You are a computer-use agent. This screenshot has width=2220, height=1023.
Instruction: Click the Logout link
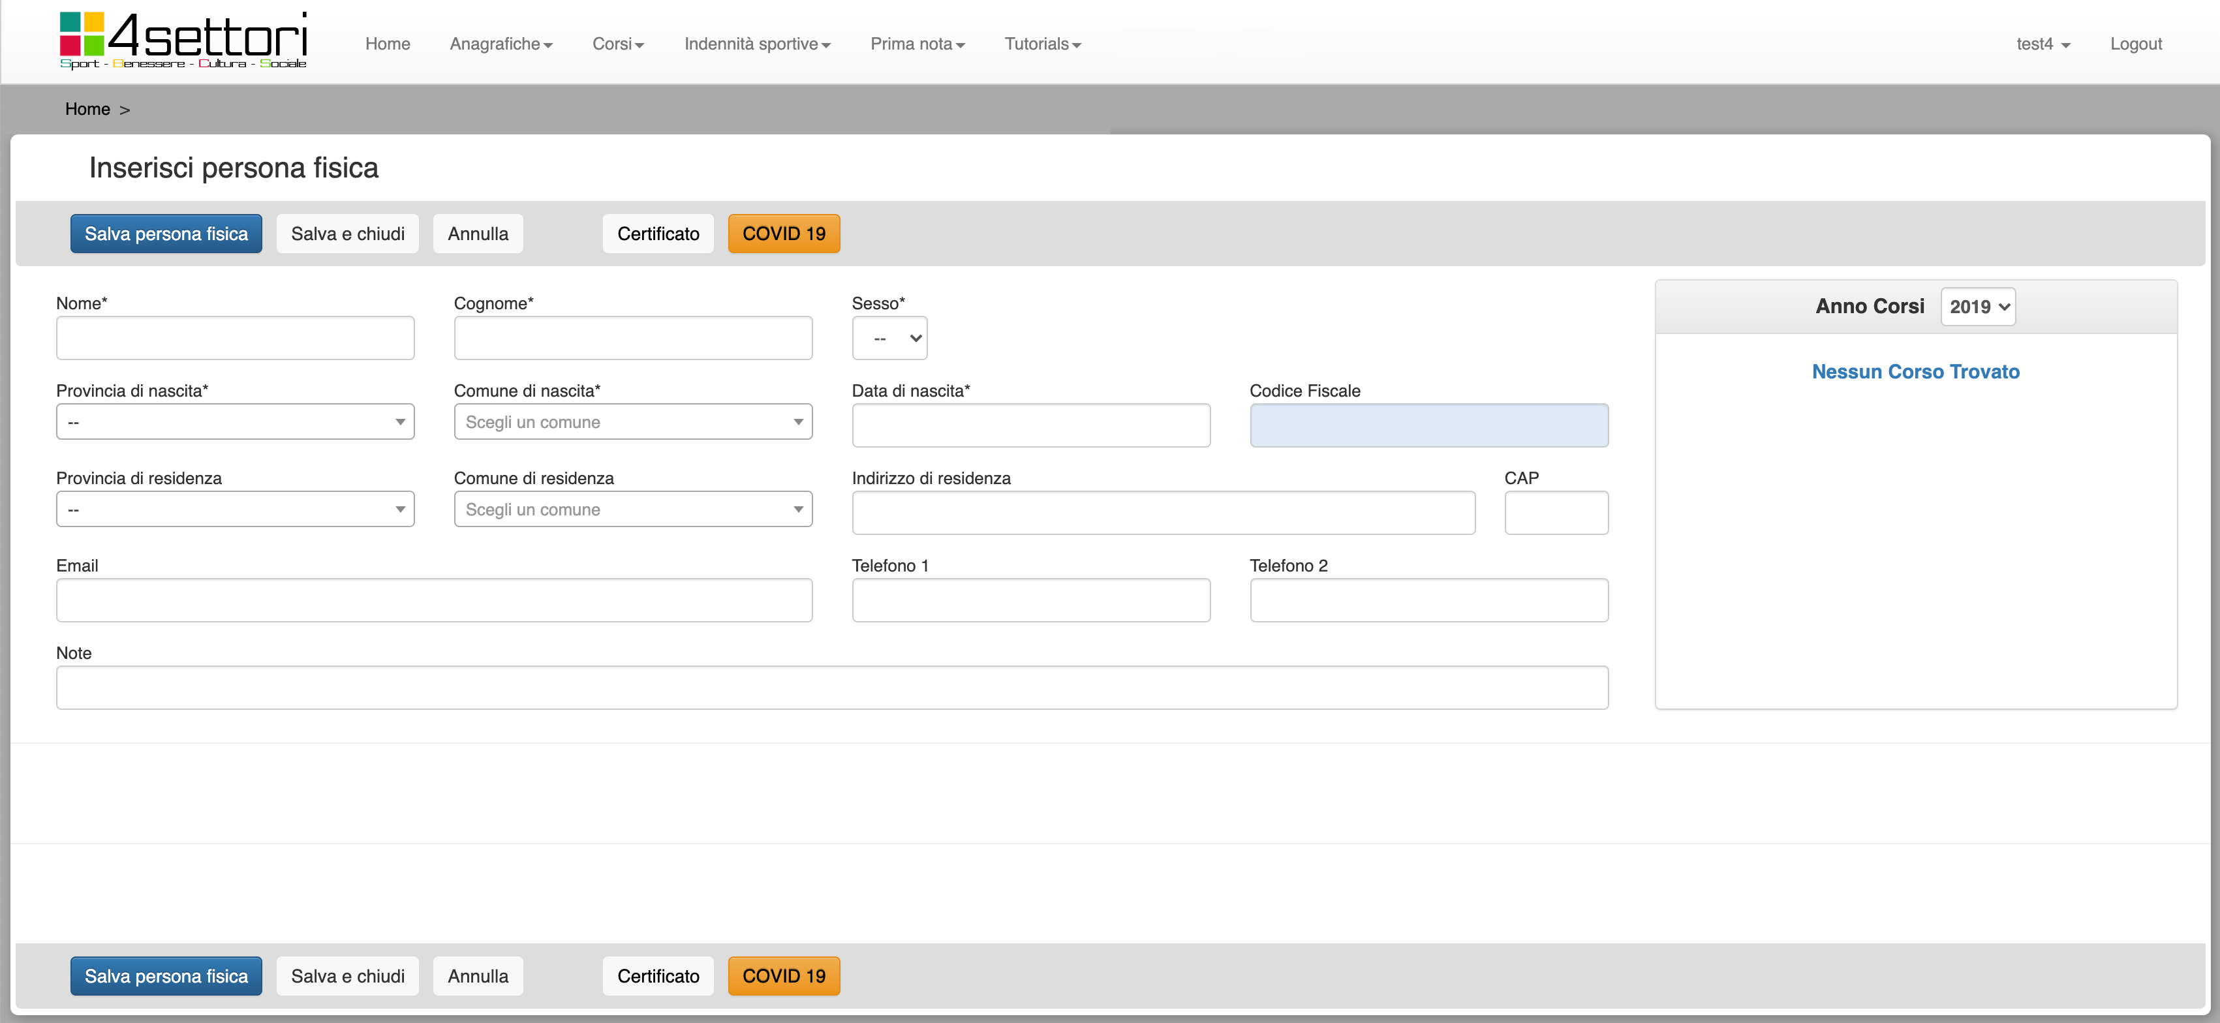2135,44
